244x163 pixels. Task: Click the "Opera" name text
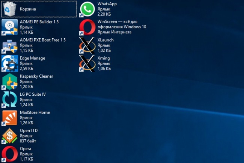coord(26,149)
